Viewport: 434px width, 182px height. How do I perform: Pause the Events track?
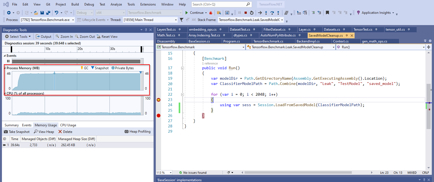(8, 61)
